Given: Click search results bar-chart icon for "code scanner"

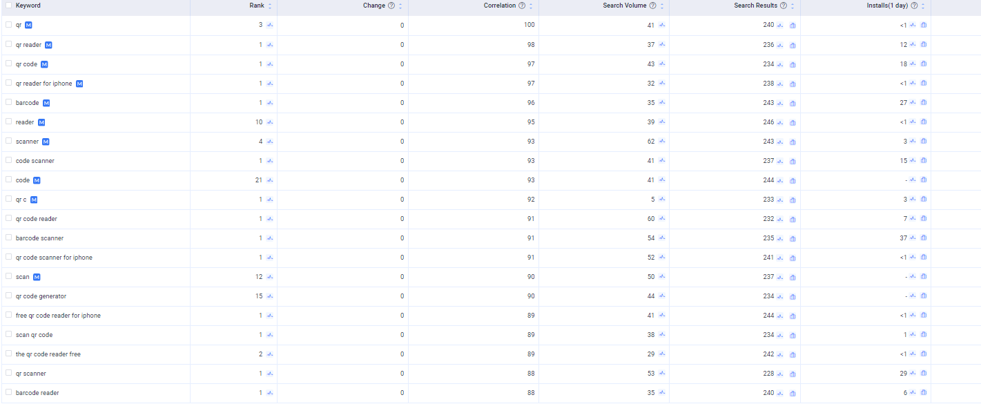Looking at the screenshot, I should point(793,161).
